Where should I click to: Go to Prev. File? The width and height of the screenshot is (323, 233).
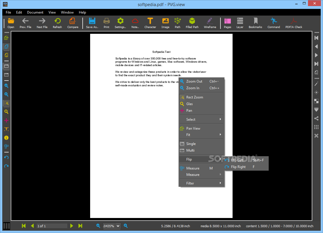coord(25,23)
